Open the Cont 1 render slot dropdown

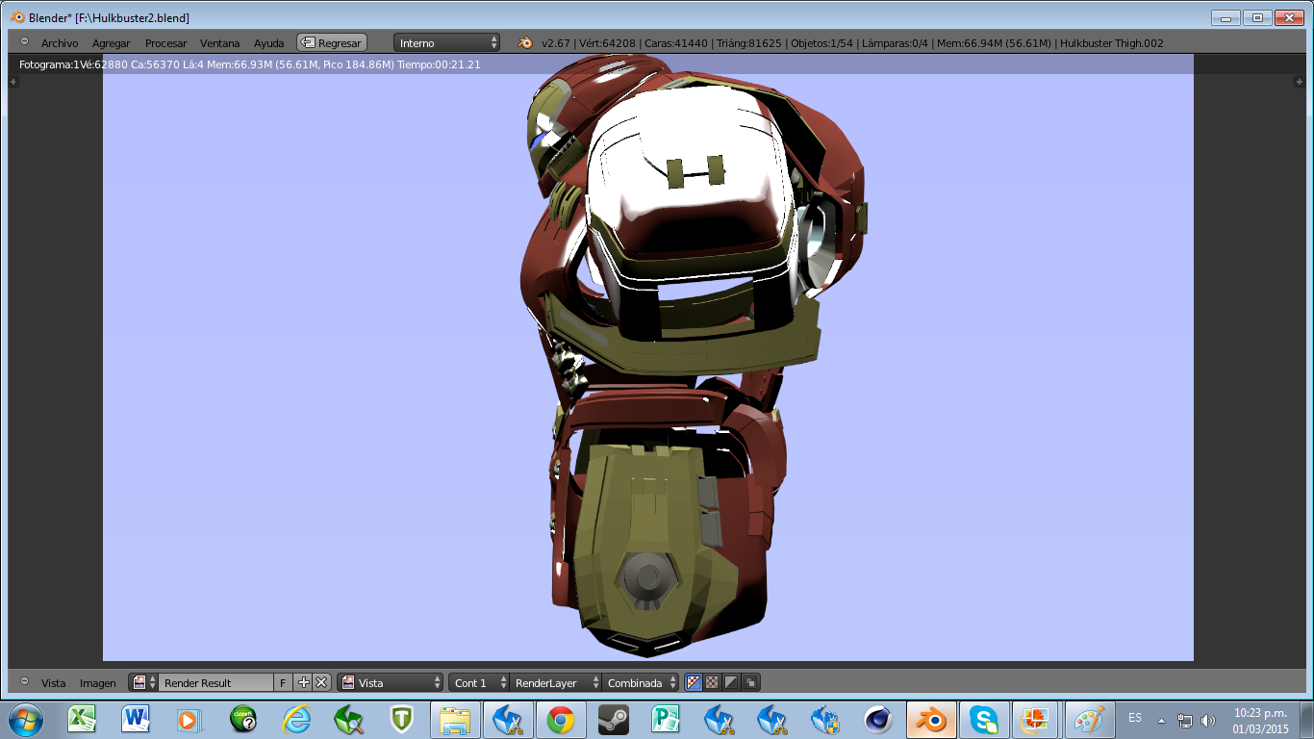(x=478, y=682)
